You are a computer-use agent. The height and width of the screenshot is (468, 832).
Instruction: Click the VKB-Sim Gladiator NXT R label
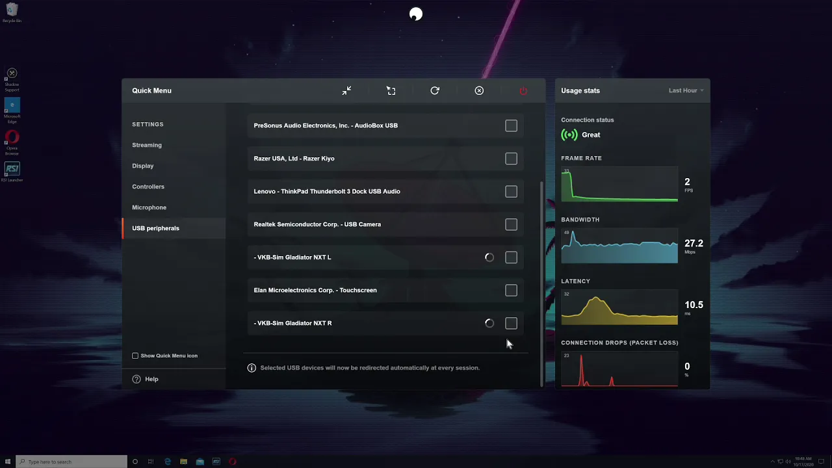(292, 323)
